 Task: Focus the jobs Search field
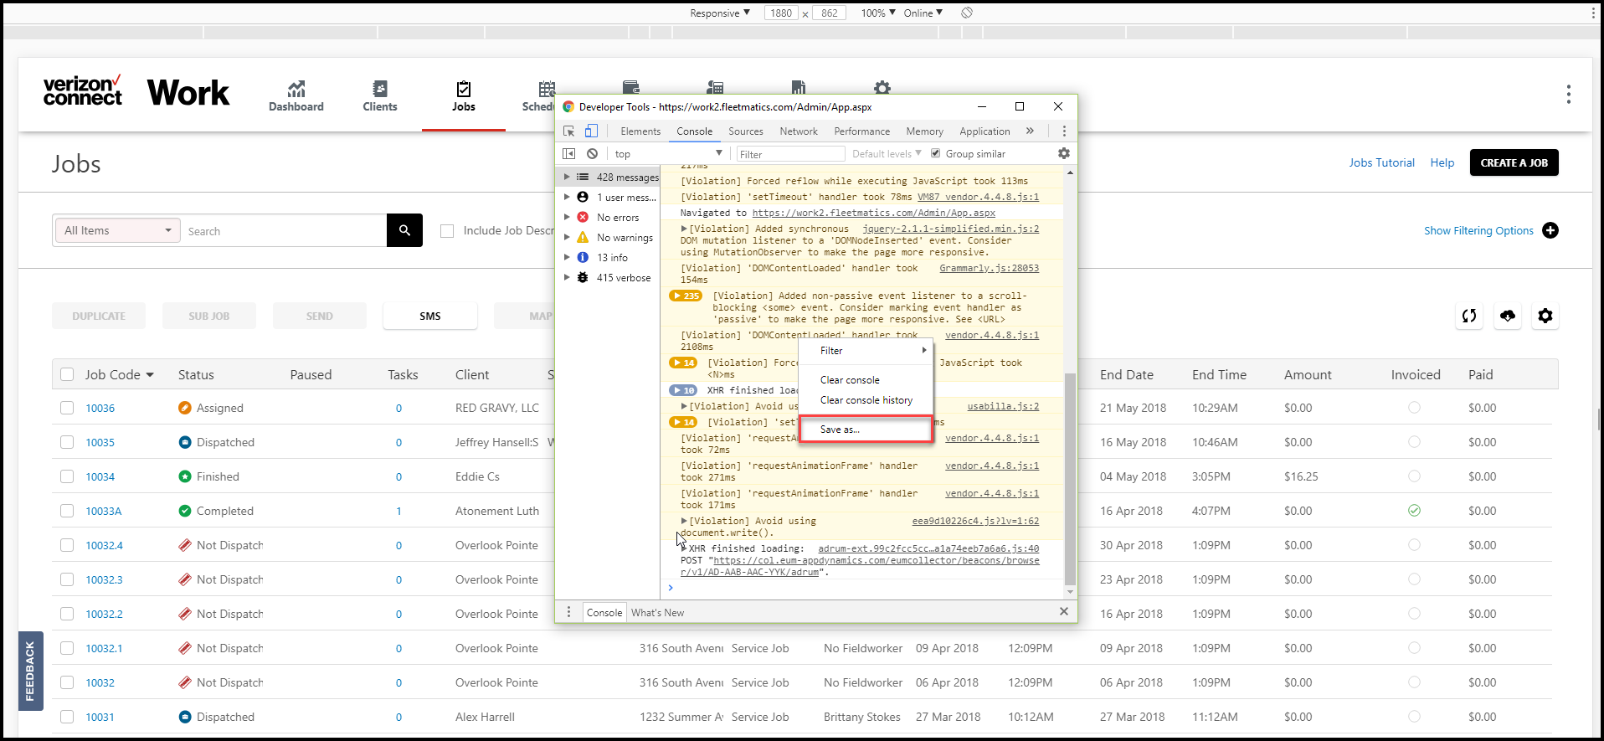point(285,230)
